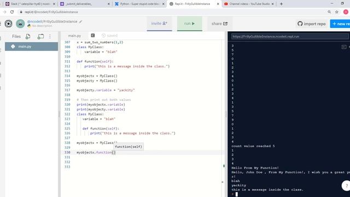Click the layout icon beside main.py tab
The height and width of the screenshot is (197, 350).
(93, 35)
